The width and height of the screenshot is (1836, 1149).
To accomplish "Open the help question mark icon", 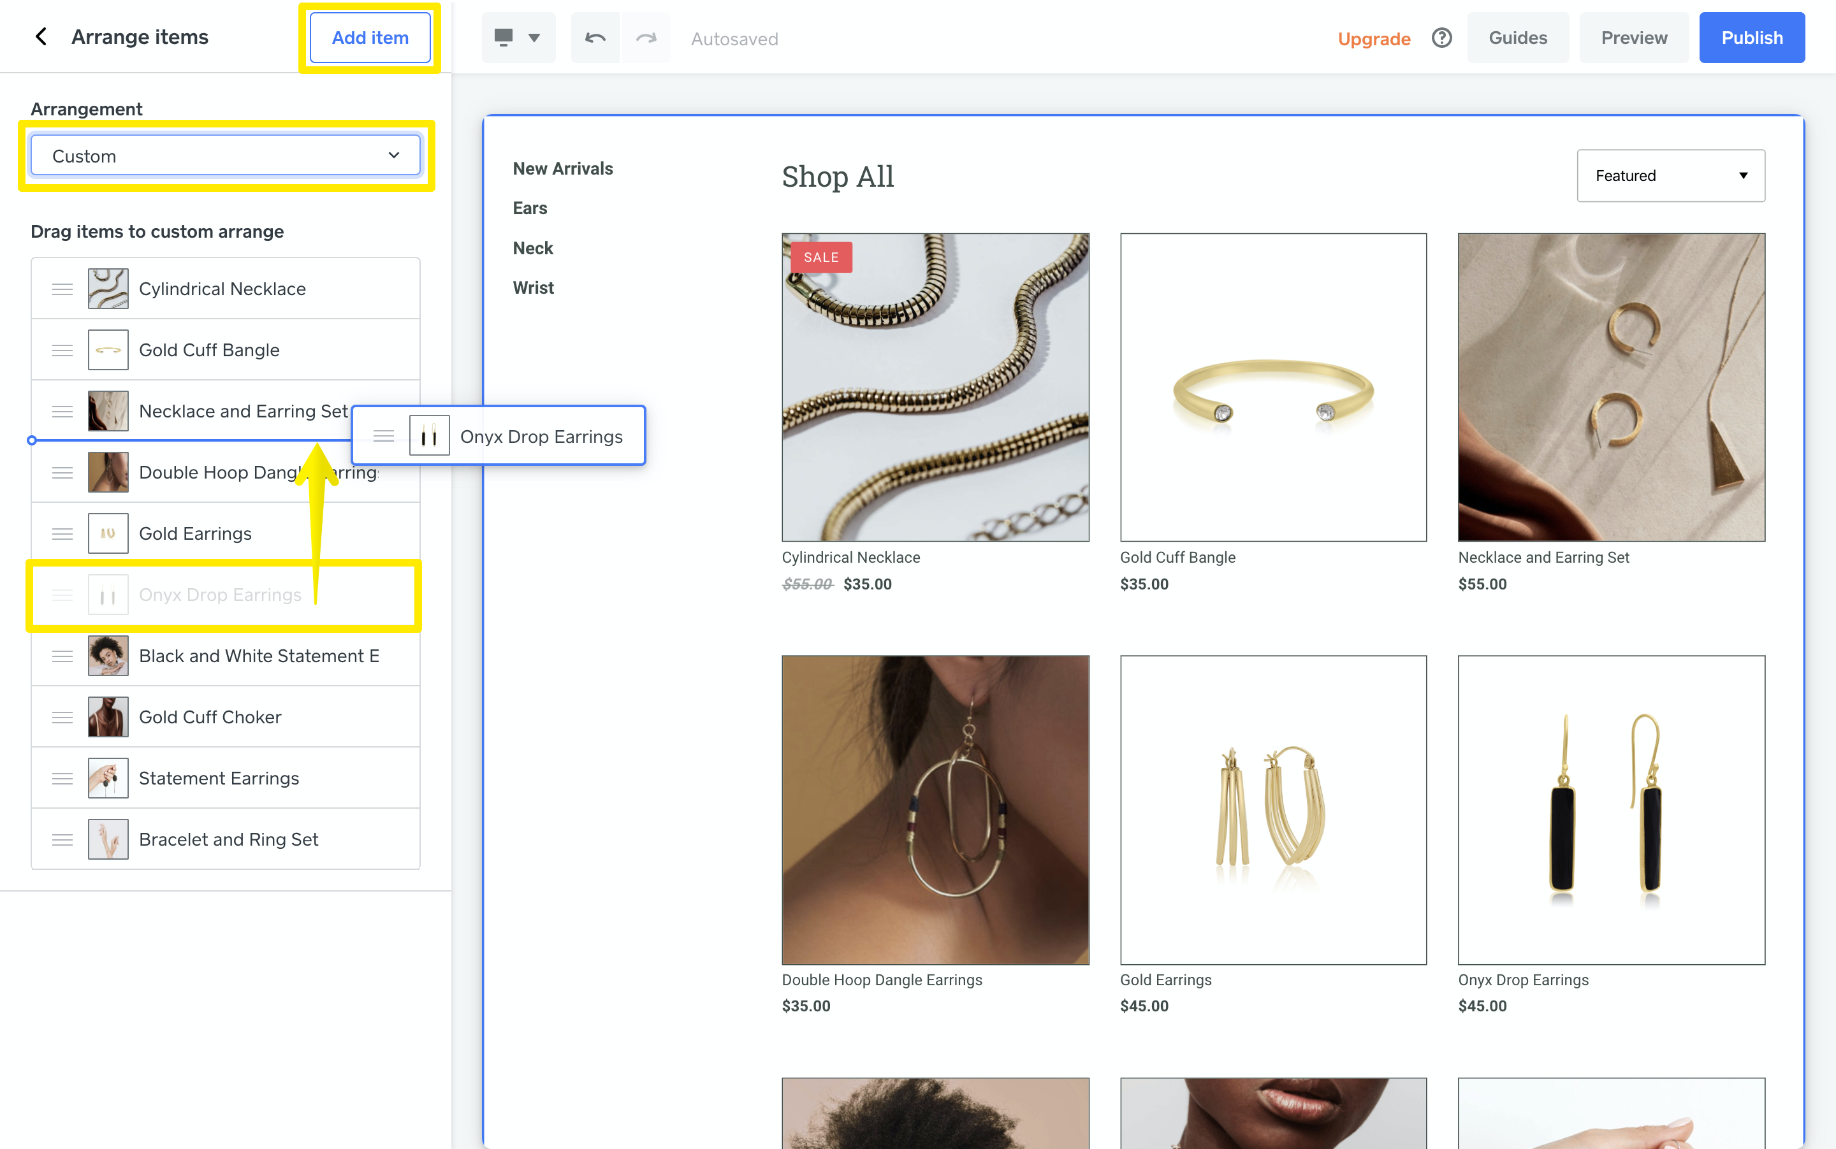I will [1441, 37].
